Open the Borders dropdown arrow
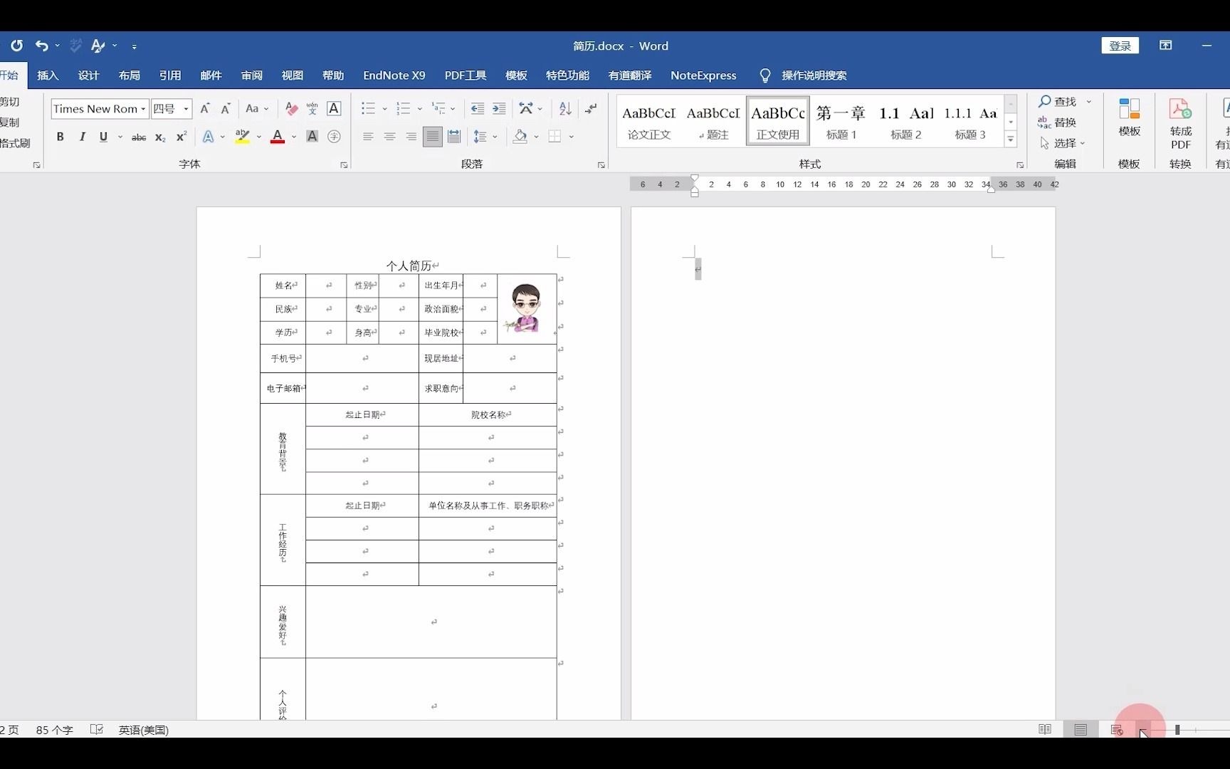This screenshot has height=769, width=1230. point(572,137)
